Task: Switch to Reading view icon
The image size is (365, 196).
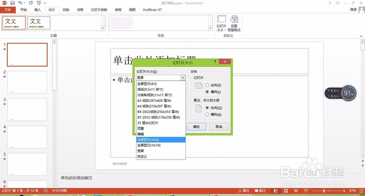Action: pyautogui.click(x=296, y=191)
